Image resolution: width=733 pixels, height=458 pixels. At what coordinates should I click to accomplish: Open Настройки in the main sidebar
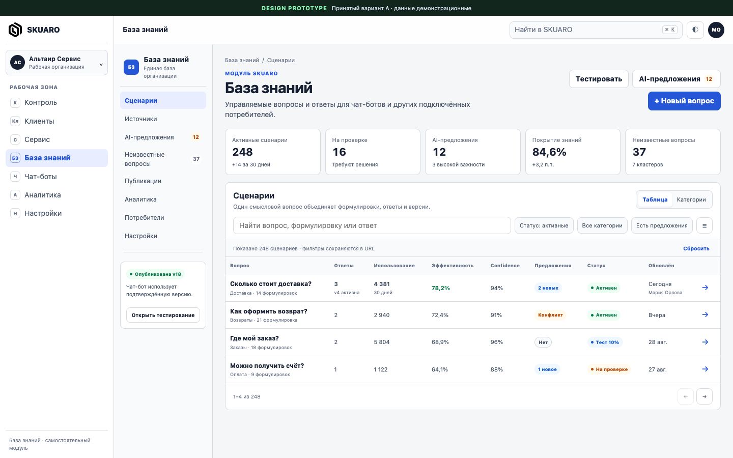(x=57, y=213)
